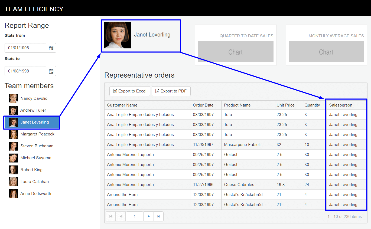Click Janet Leverling's large profile photo
This screenshot has width=371, height=229.
click(x=118, y=35)
